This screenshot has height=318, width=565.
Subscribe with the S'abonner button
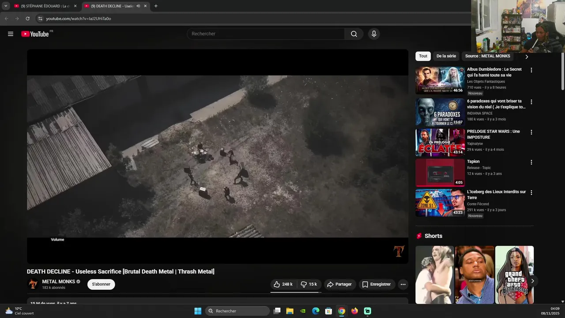tap(101, 284)
